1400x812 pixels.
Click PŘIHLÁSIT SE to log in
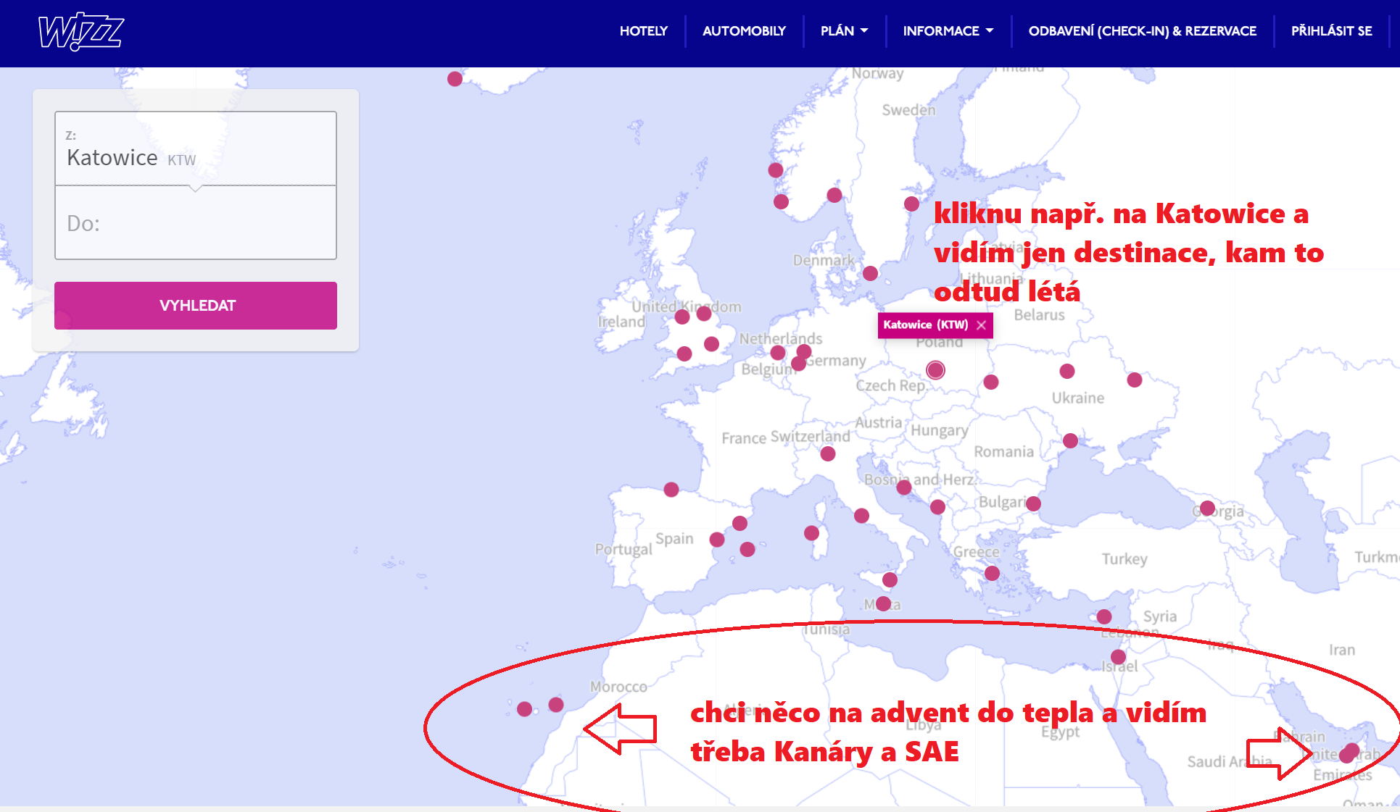[x=1331, y=31]
